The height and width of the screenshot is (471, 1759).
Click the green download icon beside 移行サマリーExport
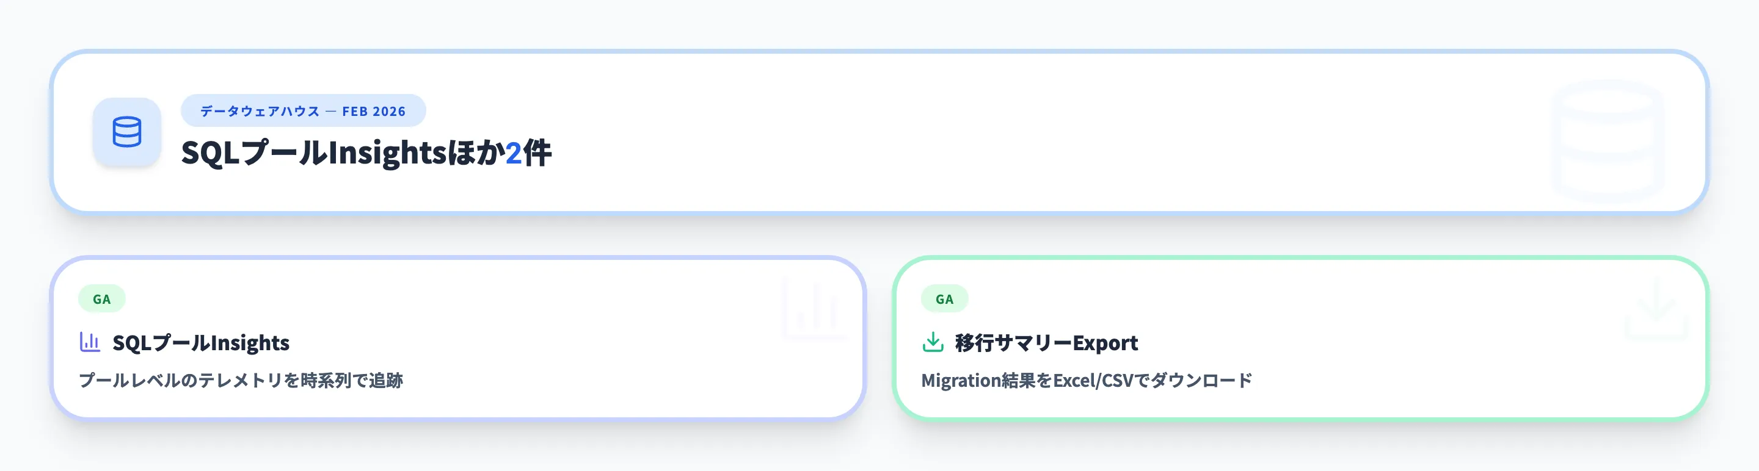933,343
